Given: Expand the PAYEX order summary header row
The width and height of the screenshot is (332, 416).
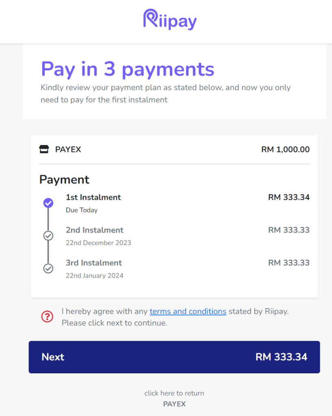Looking at the screenshot, I should pyautogui.click(x=174, y=149).
